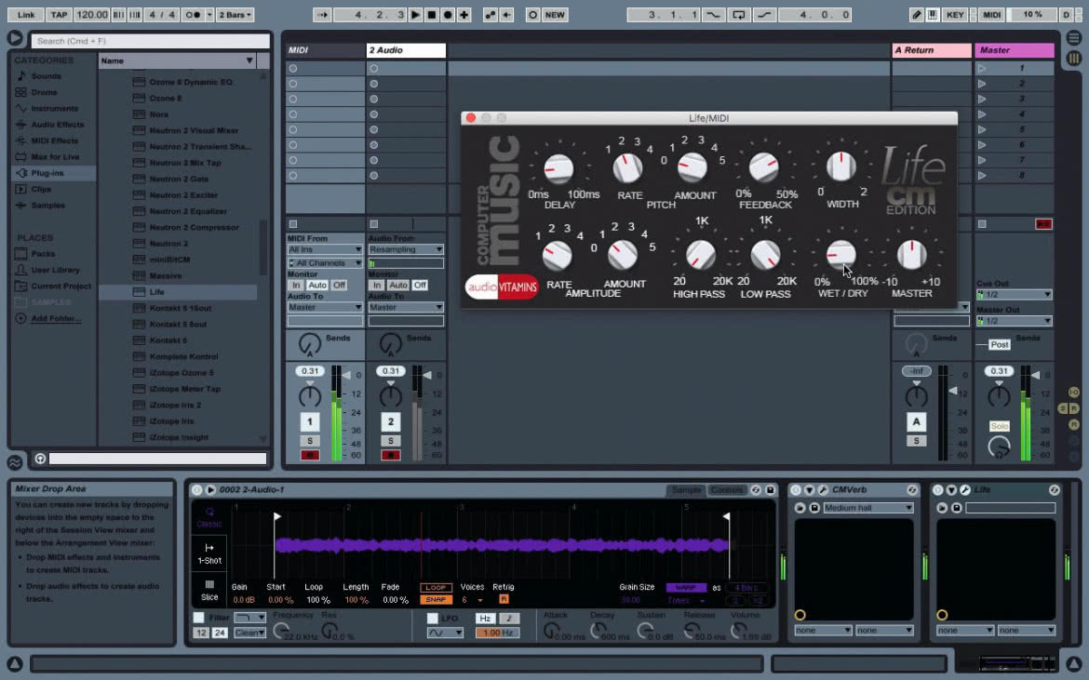Toggle browser preview headphone icon
1089x680 pixels.
click(40, 459)
